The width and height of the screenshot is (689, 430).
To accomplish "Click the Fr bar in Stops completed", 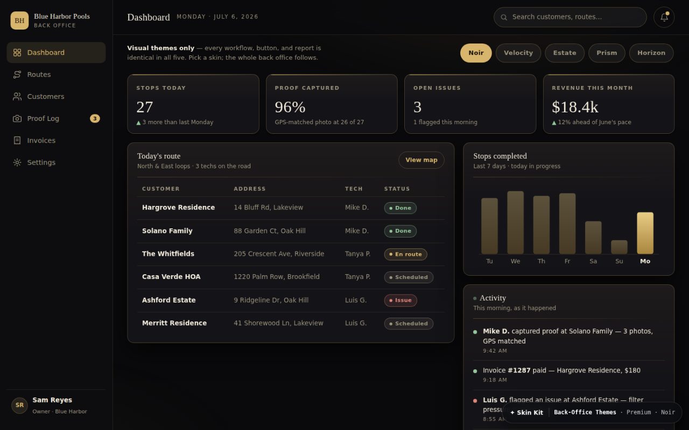I will [x=567, y=224].
